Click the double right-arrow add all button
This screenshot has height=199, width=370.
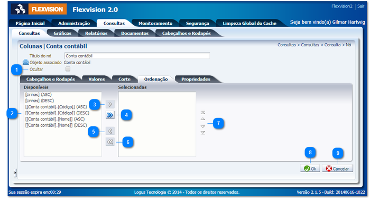[x=110, y=115]
